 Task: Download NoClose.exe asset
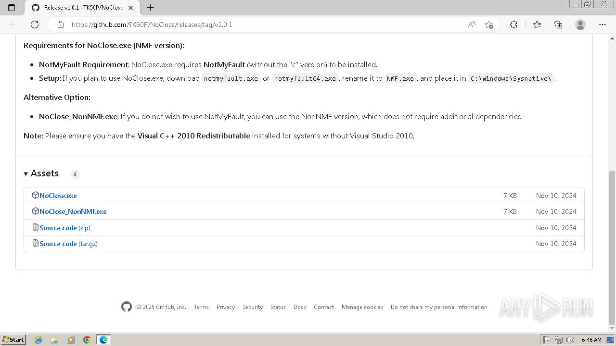point(58,196)
